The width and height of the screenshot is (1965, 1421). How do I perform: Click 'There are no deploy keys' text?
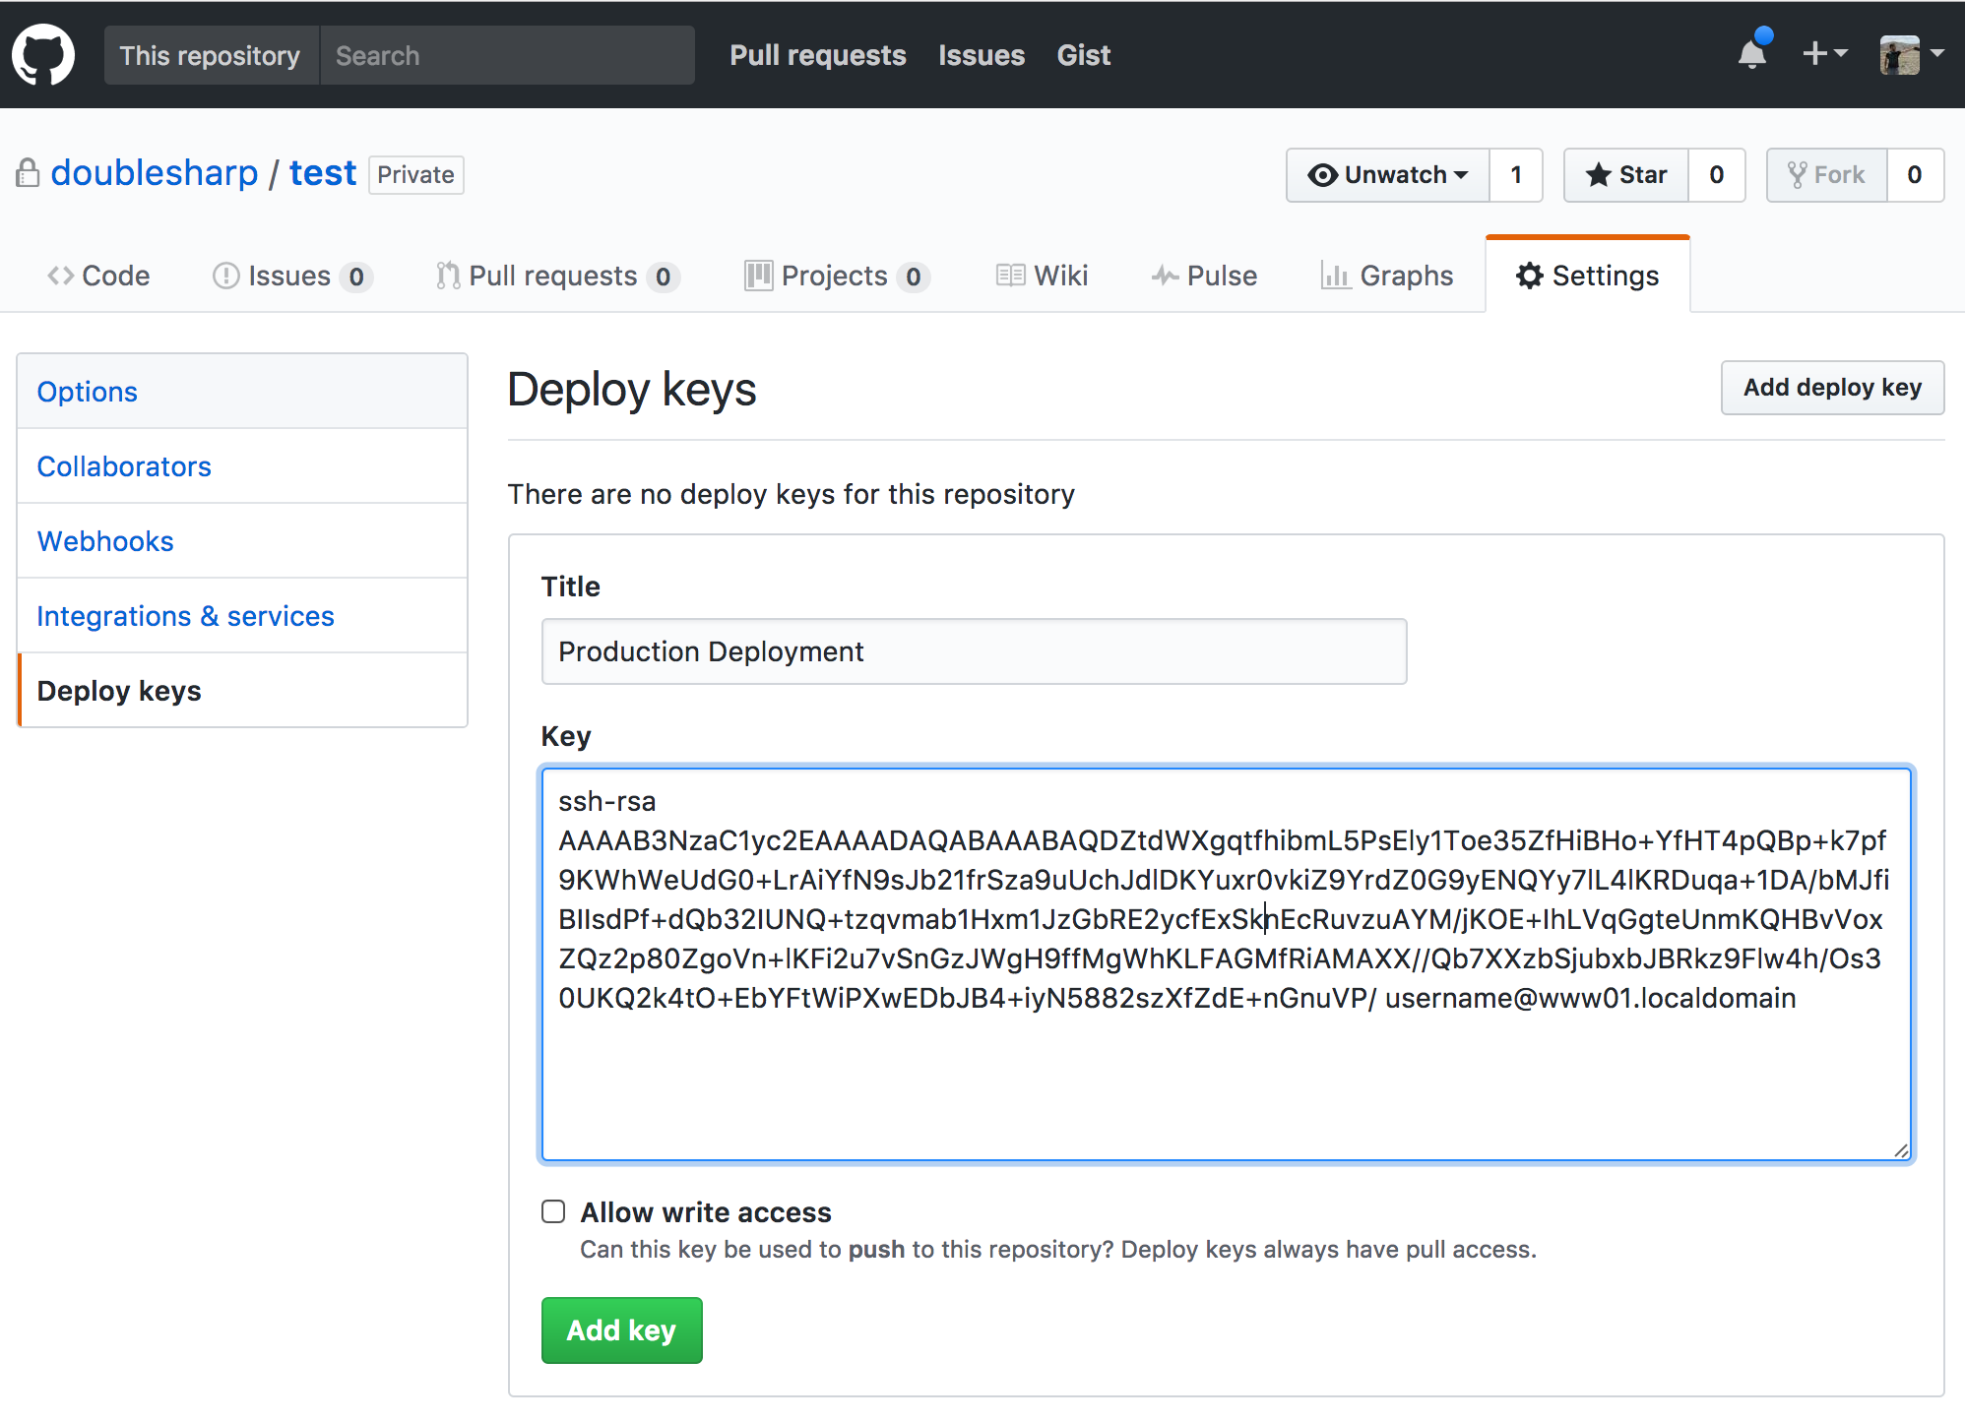(791, 494)
